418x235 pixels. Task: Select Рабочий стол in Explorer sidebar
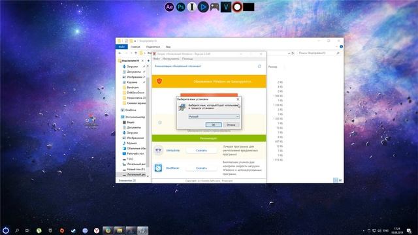pos(135,154)
